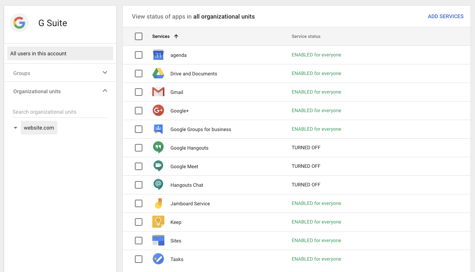
Task: Open the Groups section label
Action: [x=22, y=73]
